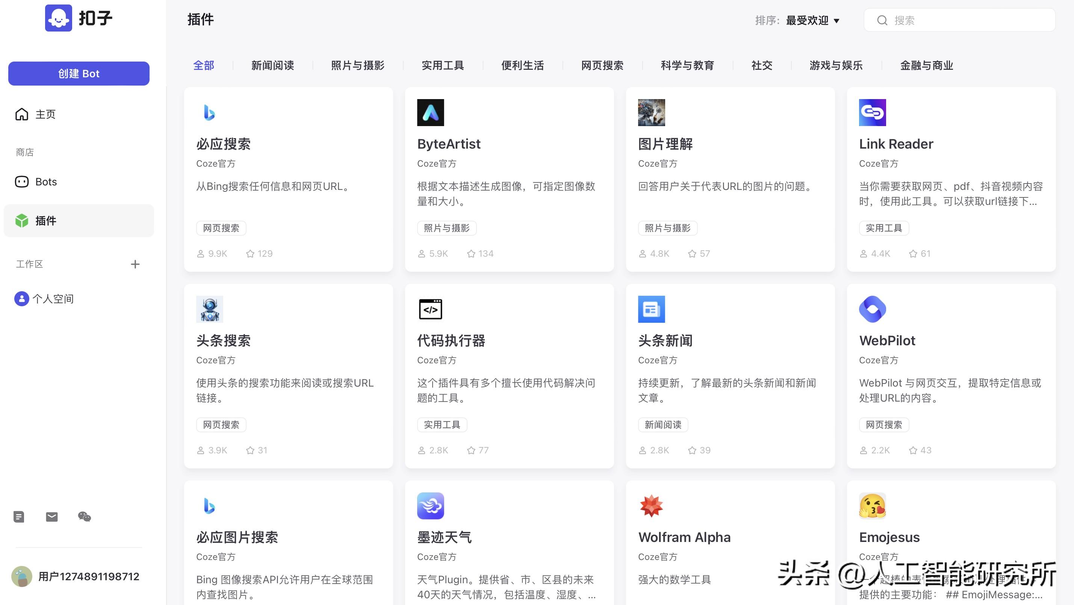Click the mail envelope icon
The image size is (1074, 605).
[52, 517]
